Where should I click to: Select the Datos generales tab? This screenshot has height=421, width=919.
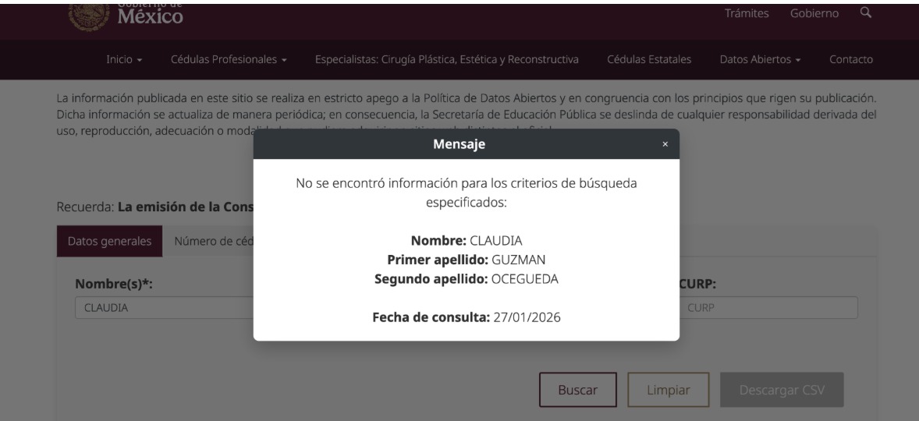110,241
